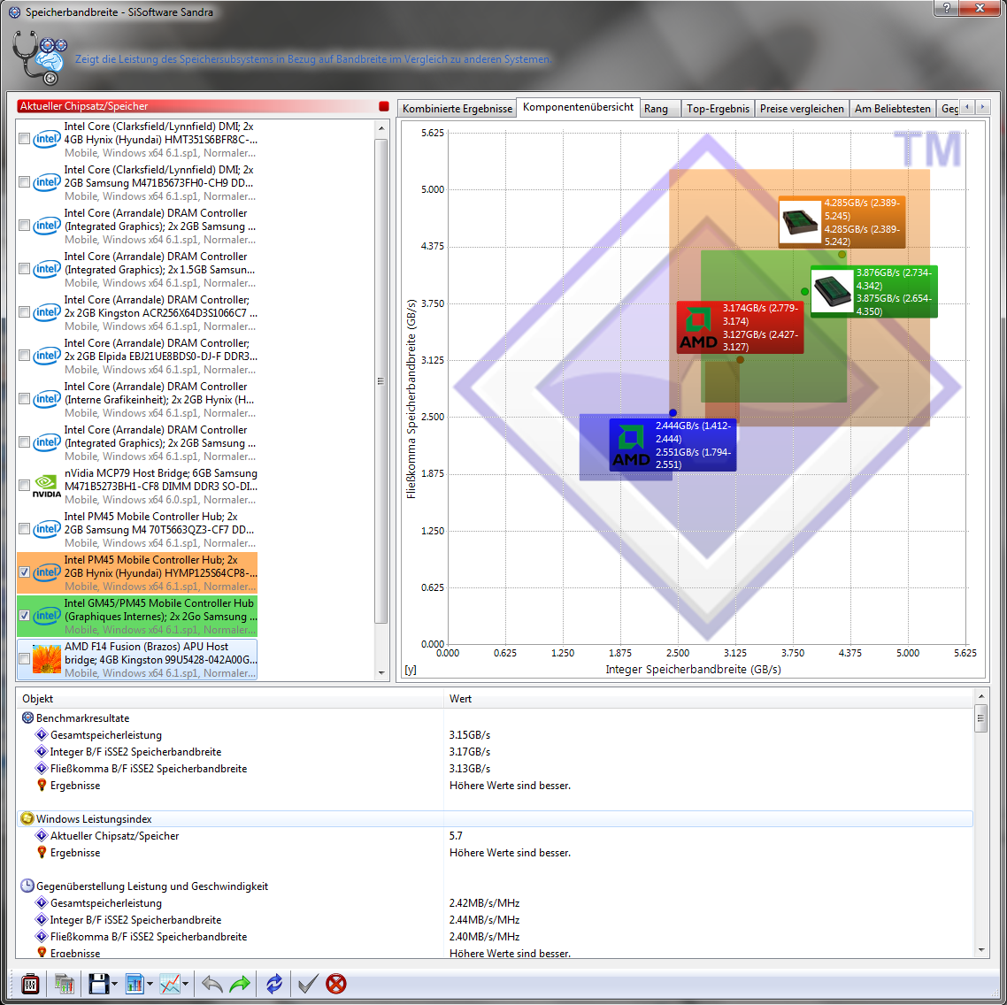1007x1005 pixels.
Task: Uncheck the PM45 Hynix HYMP125S64CP8 entry
Action: [25, 572]
